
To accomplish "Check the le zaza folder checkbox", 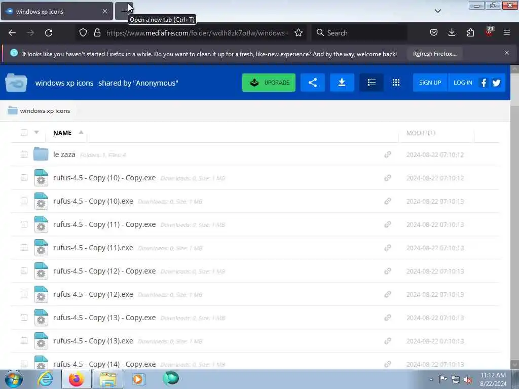I will (x=24, y=154).
